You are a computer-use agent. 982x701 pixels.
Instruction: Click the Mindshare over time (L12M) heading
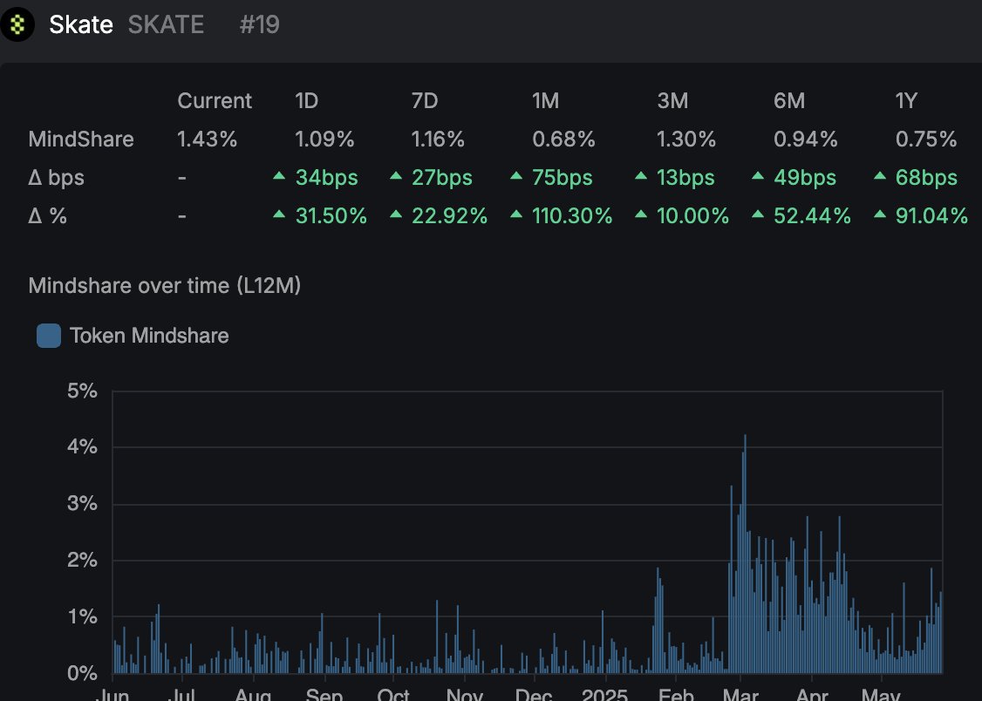(165, 286)
